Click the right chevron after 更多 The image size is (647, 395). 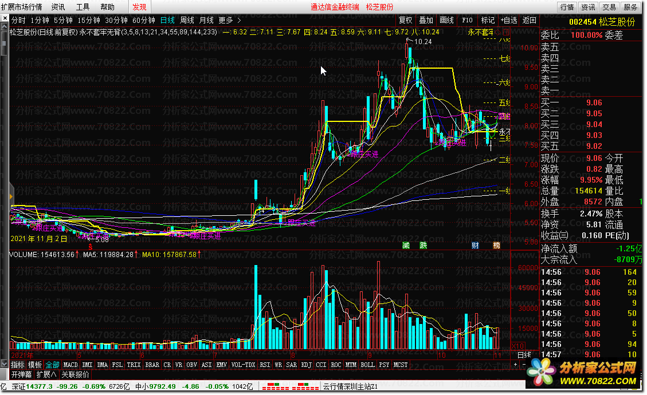(x=239, y=20)
